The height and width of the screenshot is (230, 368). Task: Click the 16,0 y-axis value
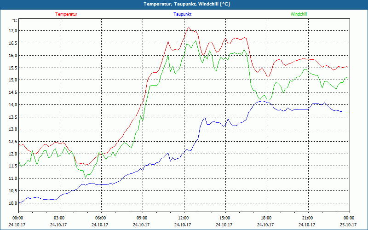pos(13,55)
